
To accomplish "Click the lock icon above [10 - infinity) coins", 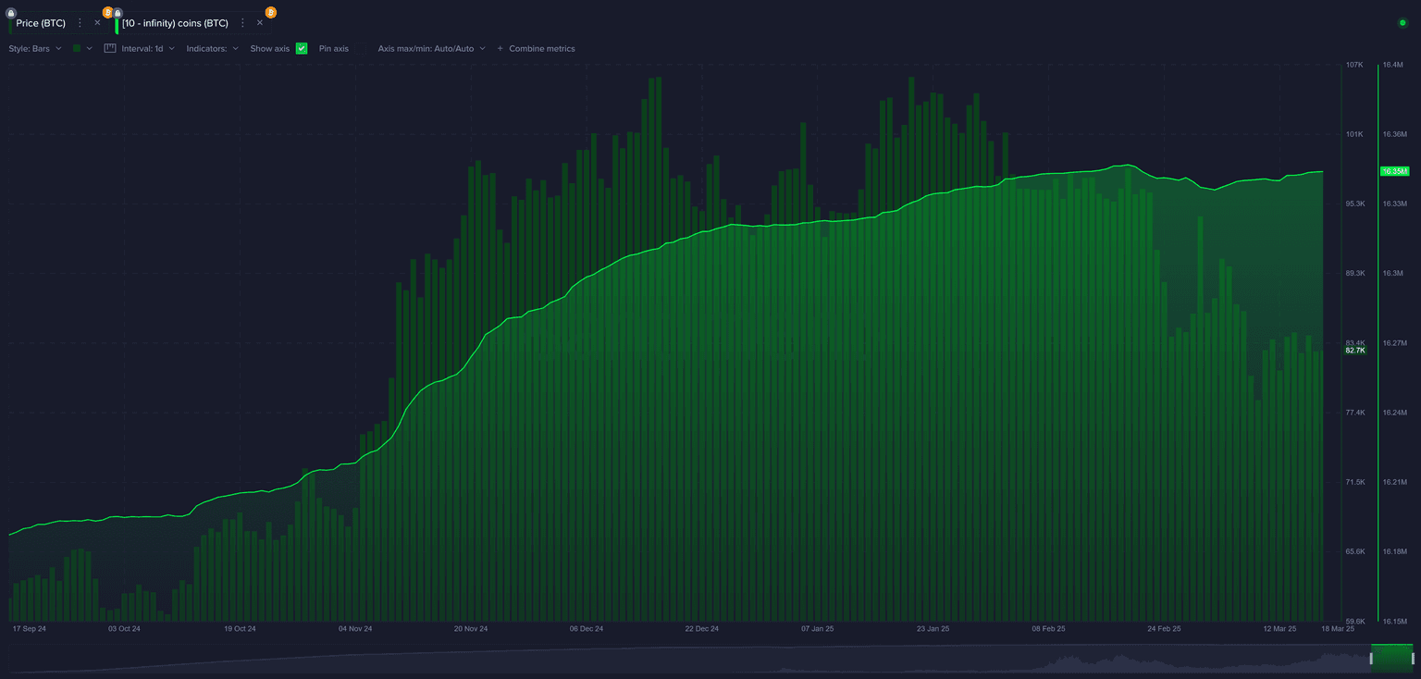I will (118, 13).
